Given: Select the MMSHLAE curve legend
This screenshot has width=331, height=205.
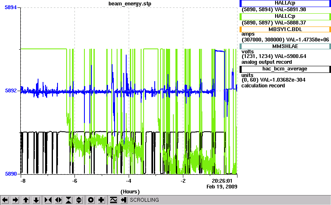Looking at the screenshot, I should point(285,46).
